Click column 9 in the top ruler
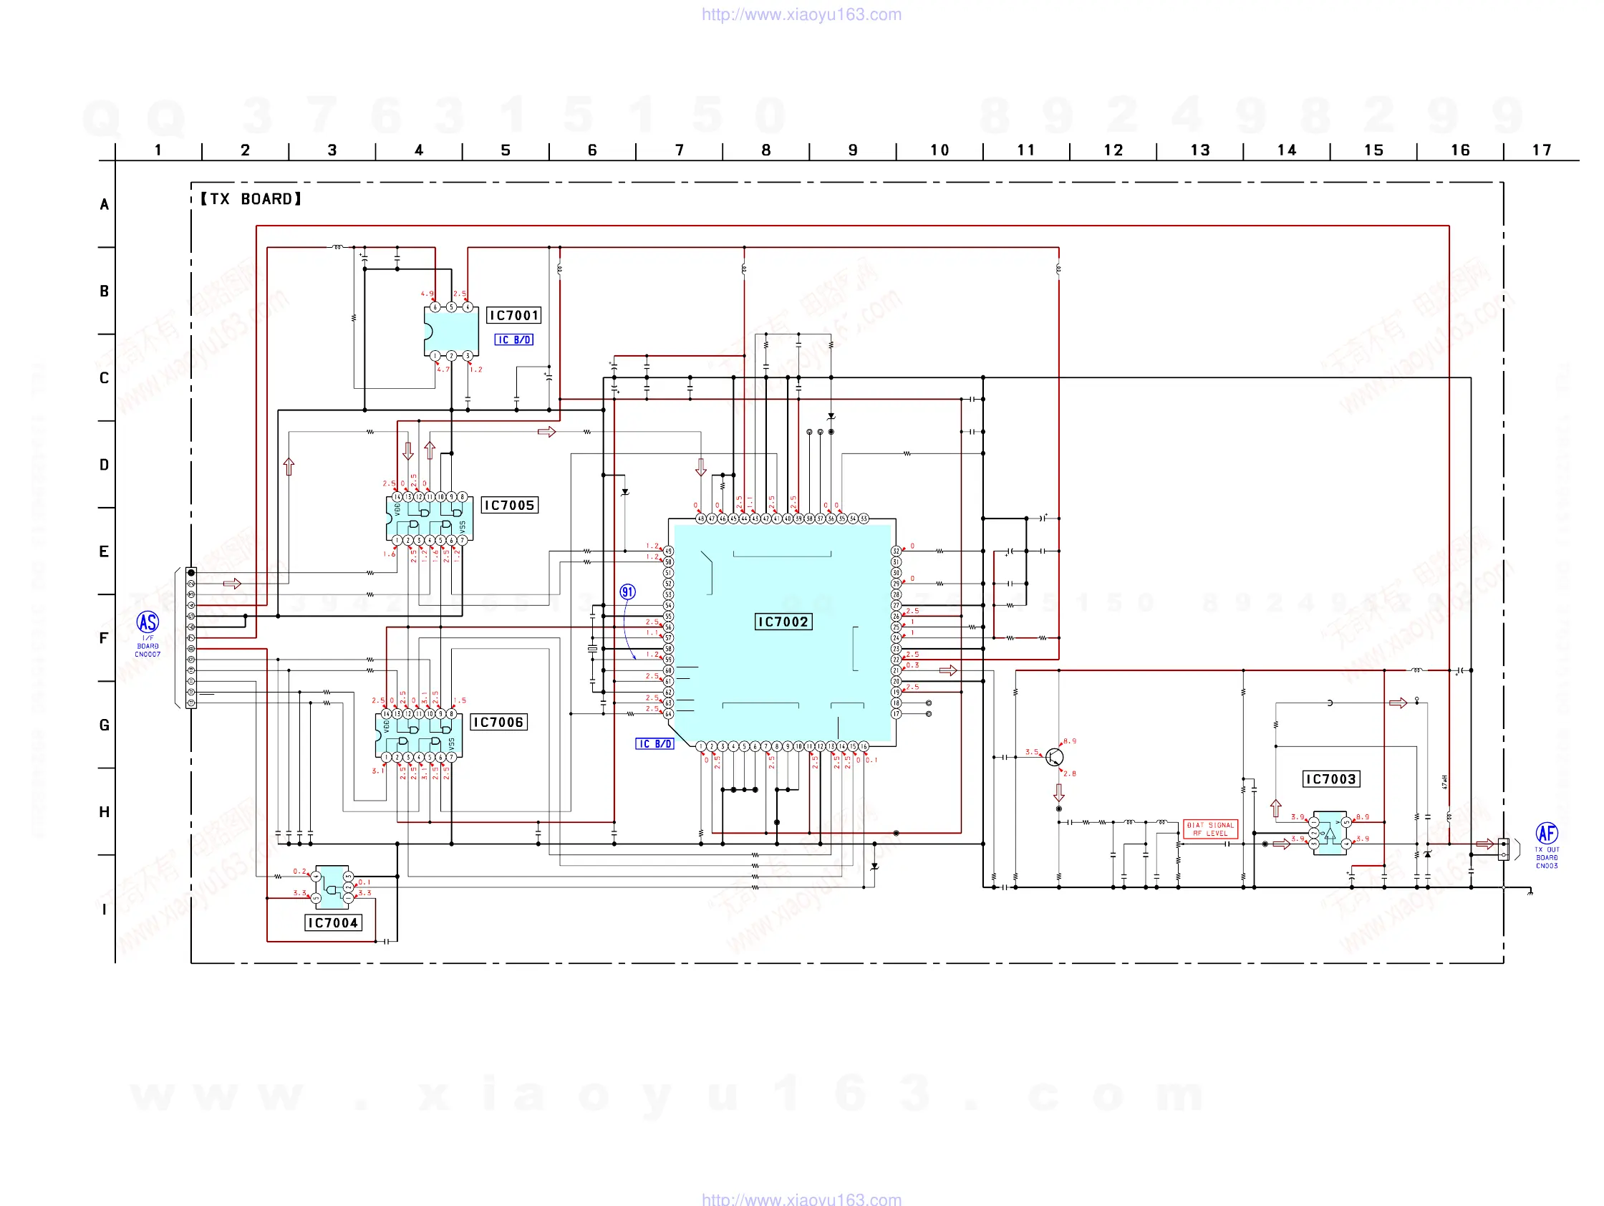This screenshot has height=1206, width=1604. 853,150
